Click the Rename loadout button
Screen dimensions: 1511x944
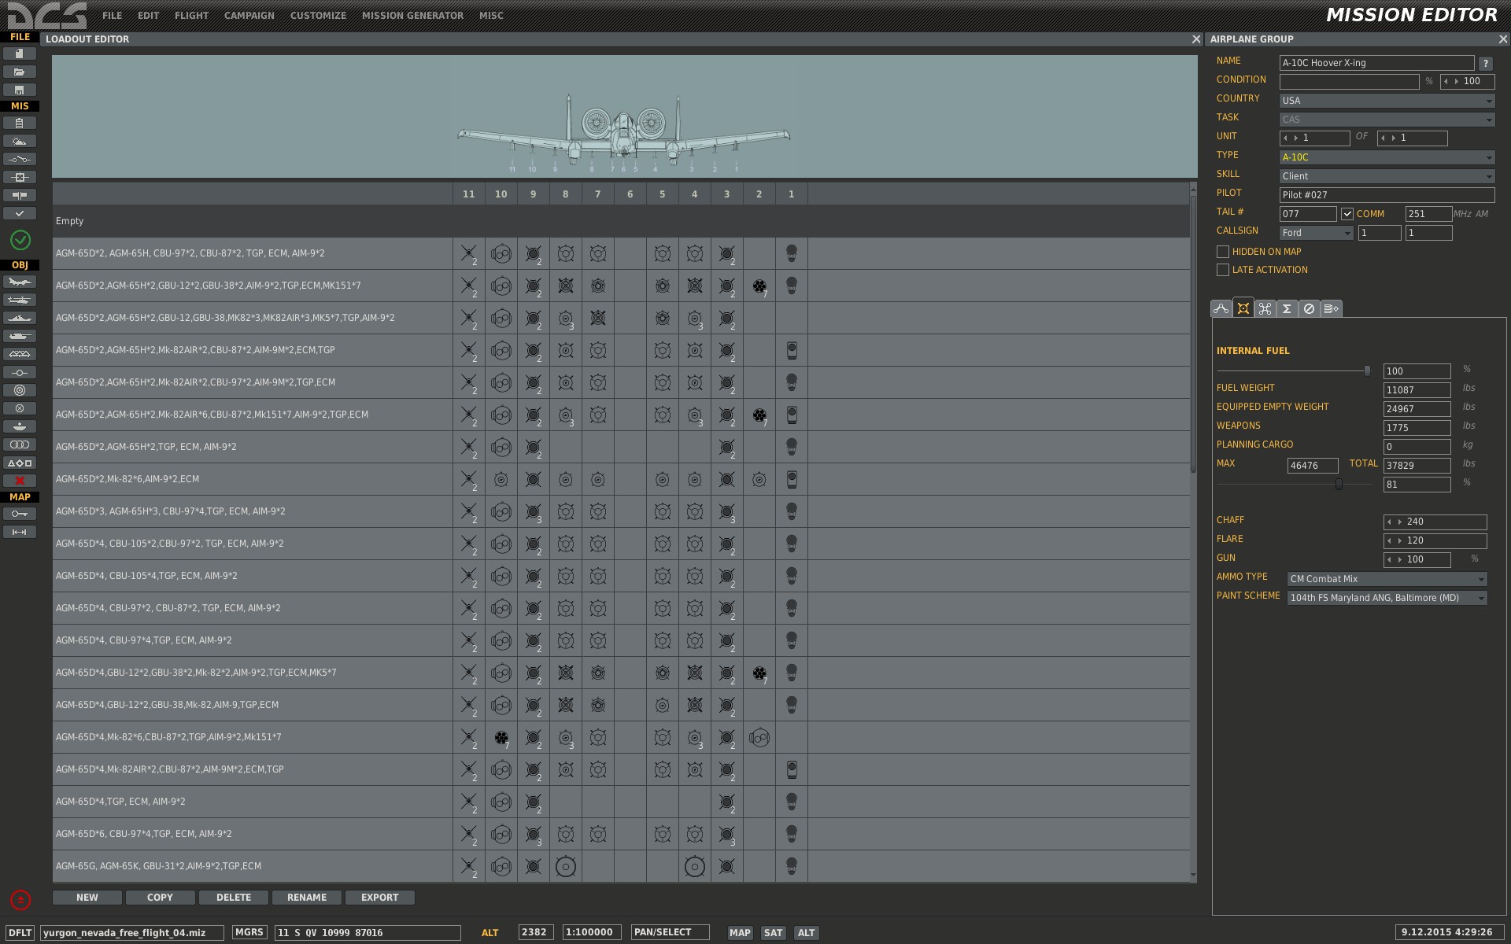click(306, 898)
